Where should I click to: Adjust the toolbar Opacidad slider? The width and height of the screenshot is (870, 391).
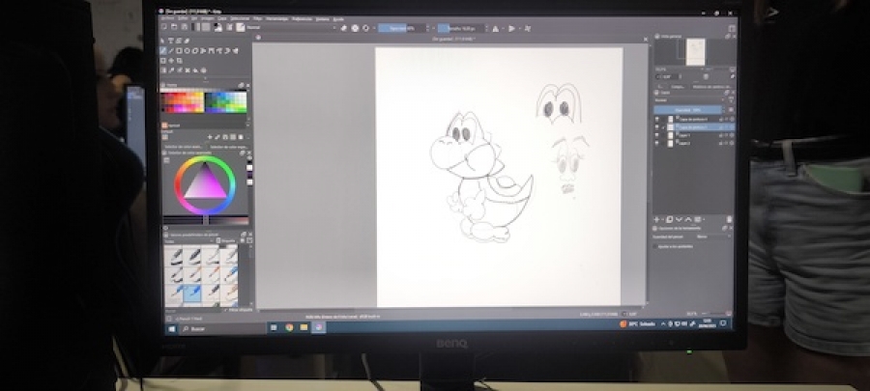[402, 28]
